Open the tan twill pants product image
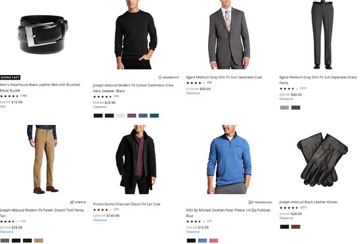The height and width of the screenshot is (244, 361). point(43,160)
